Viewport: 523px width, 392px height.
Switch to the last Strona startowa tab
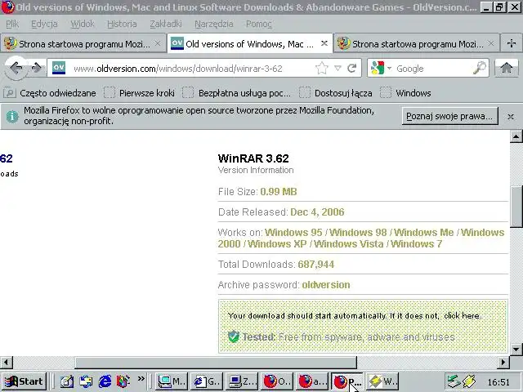click(x=416, y=43)
